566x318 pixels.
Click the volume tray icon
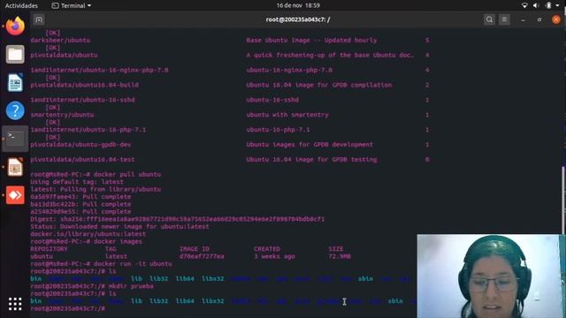[x=536, y=5]
